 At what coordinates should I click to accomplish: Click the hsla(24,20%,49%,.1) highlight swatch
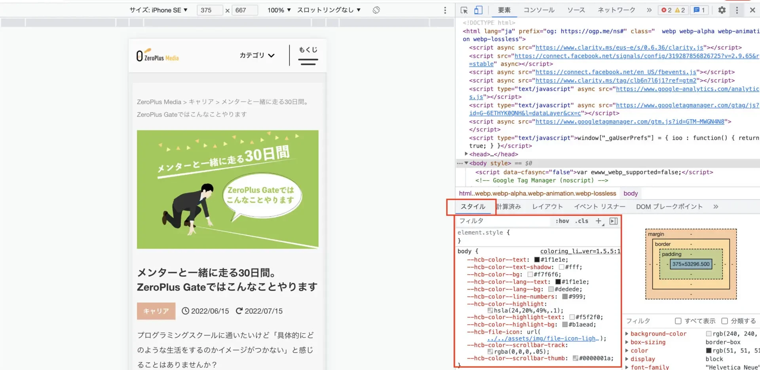490,311
